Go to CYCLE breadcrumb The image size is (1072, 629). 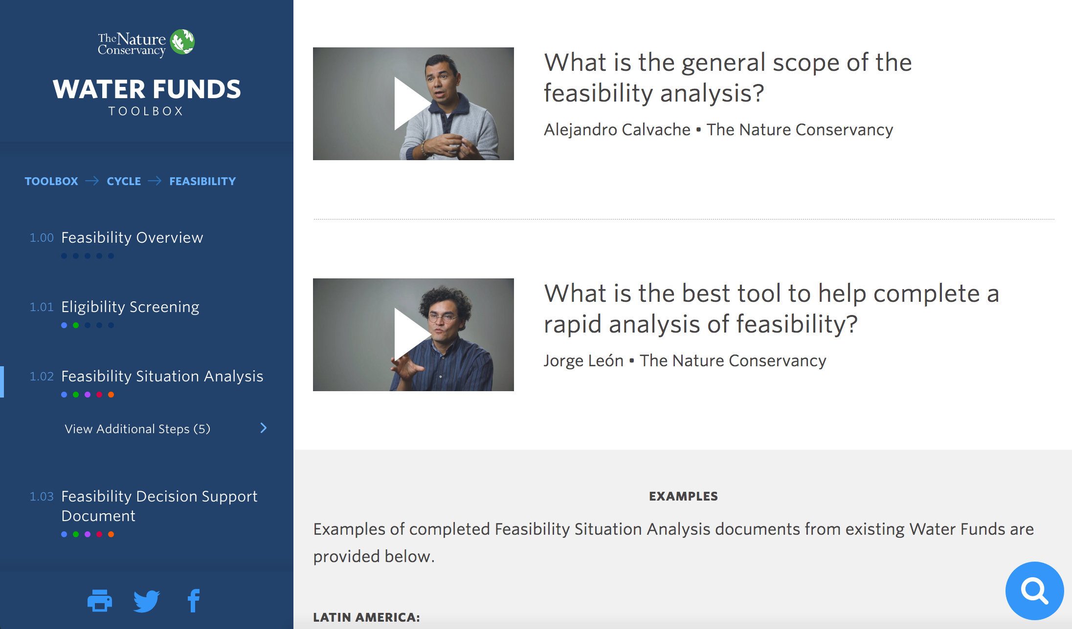click(x=124, y=181)
